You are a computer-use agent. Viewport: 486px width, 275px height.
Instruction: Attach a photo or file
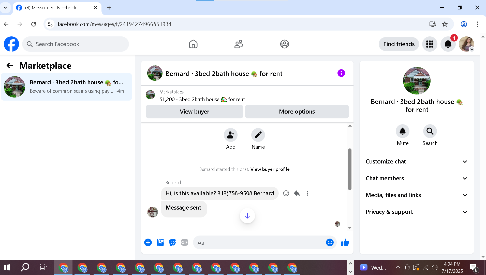[160, 243]
